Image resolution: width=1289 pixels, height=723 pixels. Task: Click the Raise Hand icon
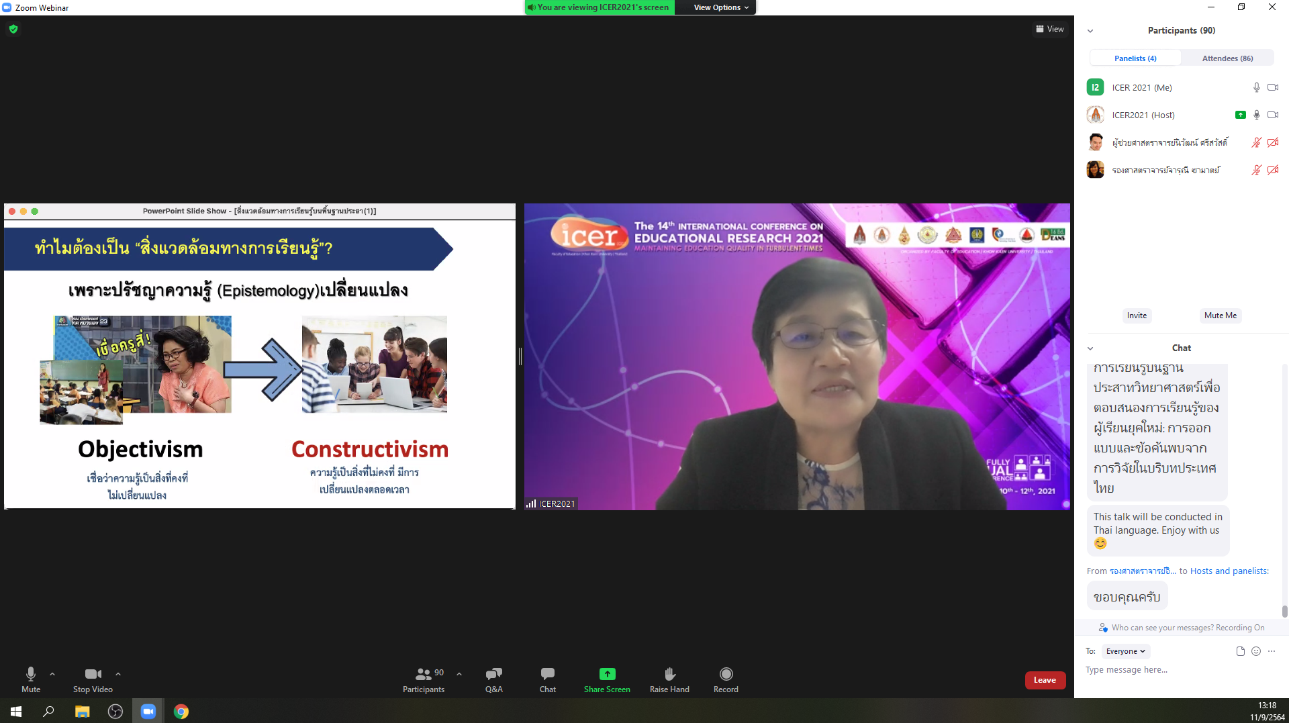click(x=669, y=674)
